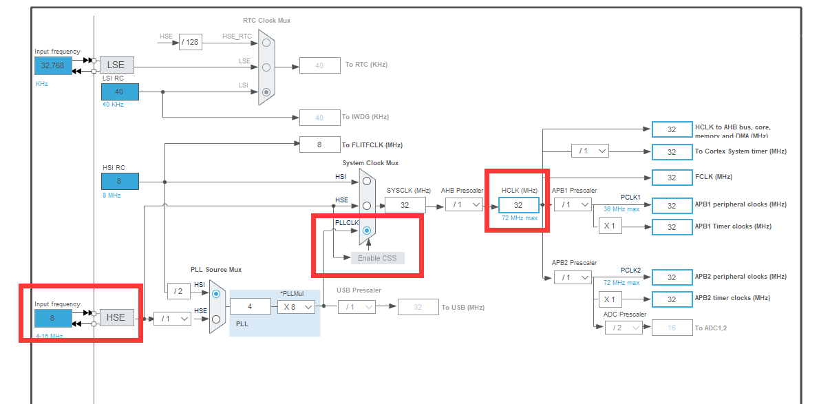
Task: Click the APB2 peripheral clocks value field
Action: click(x=672, y=277)
